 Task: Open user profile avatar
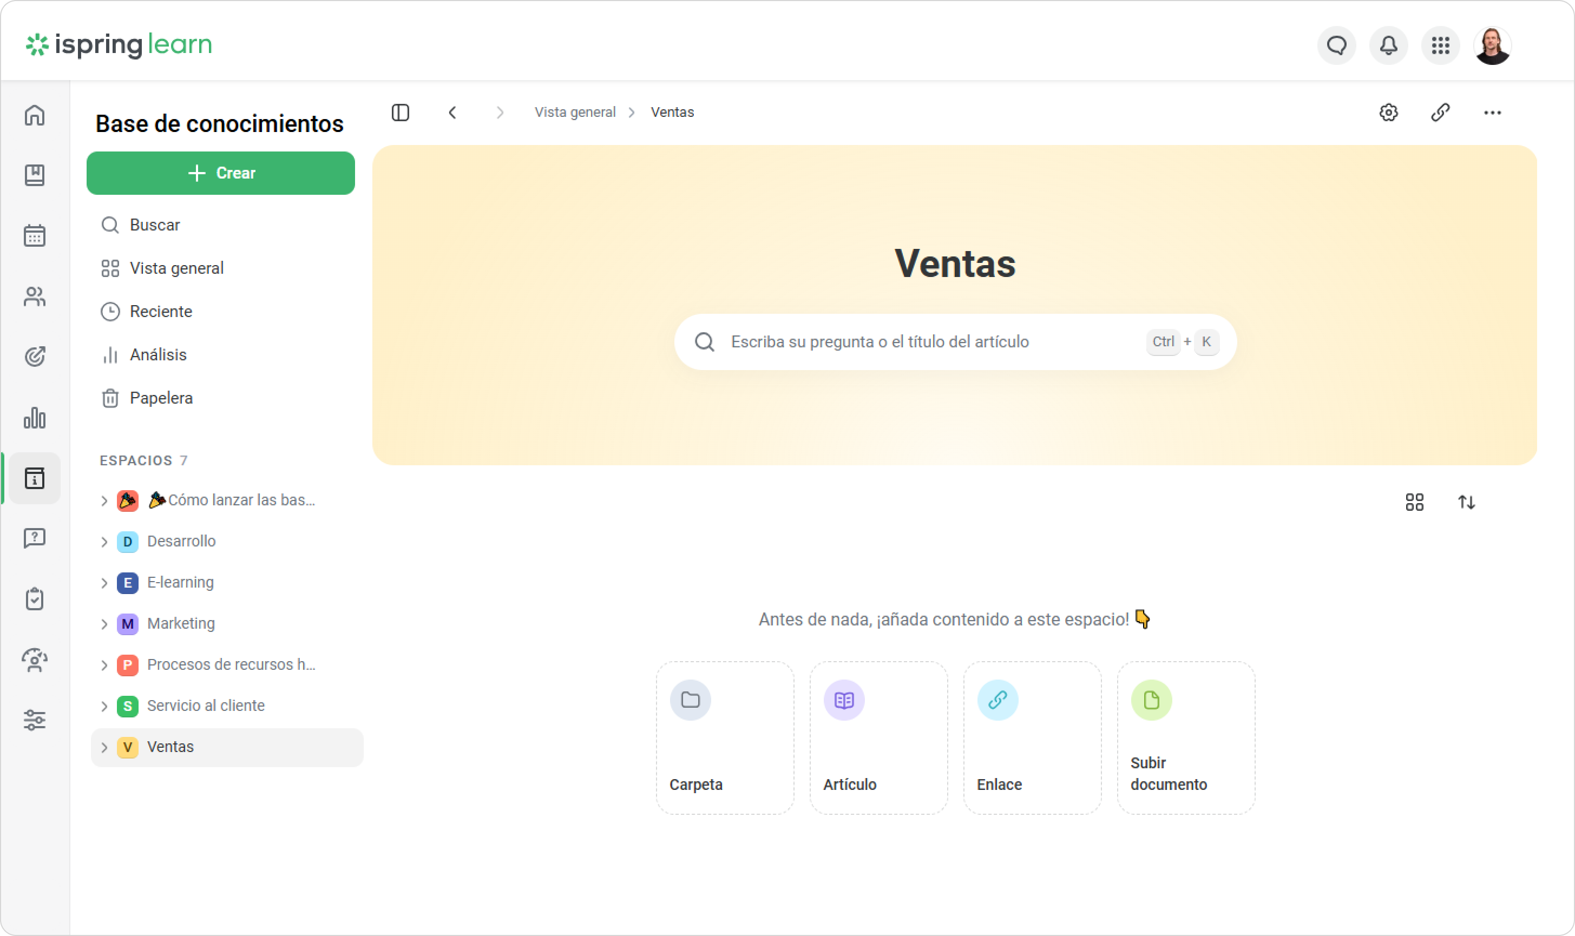click(x=1492, y=45)
